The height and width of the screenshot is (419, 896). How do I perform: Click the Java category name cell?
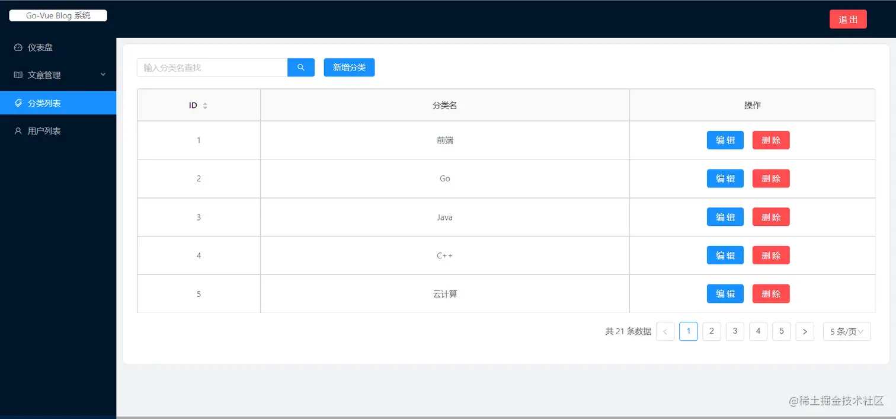(x=445, y=217)
